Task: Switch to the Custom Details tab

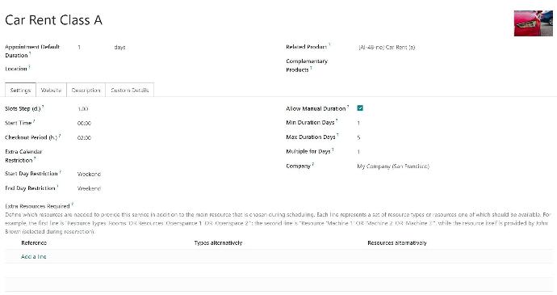Action: coord(130,91)
